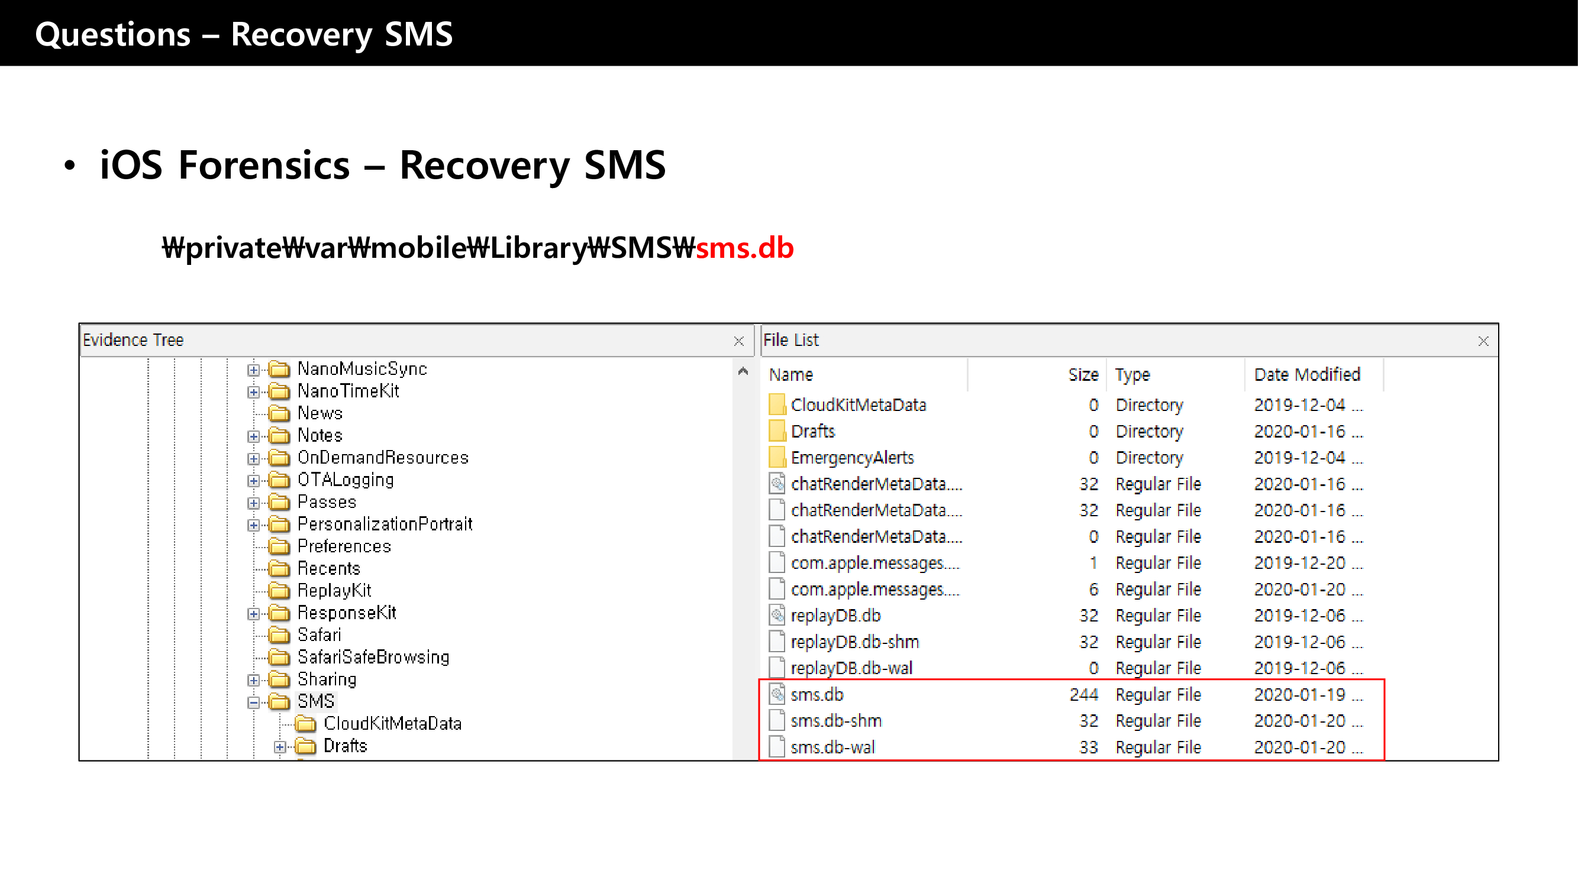Click the sms.db-shm file icon
Image resolution: width=1578 pixels, height=887 pixels.
[x=777, y=720]
